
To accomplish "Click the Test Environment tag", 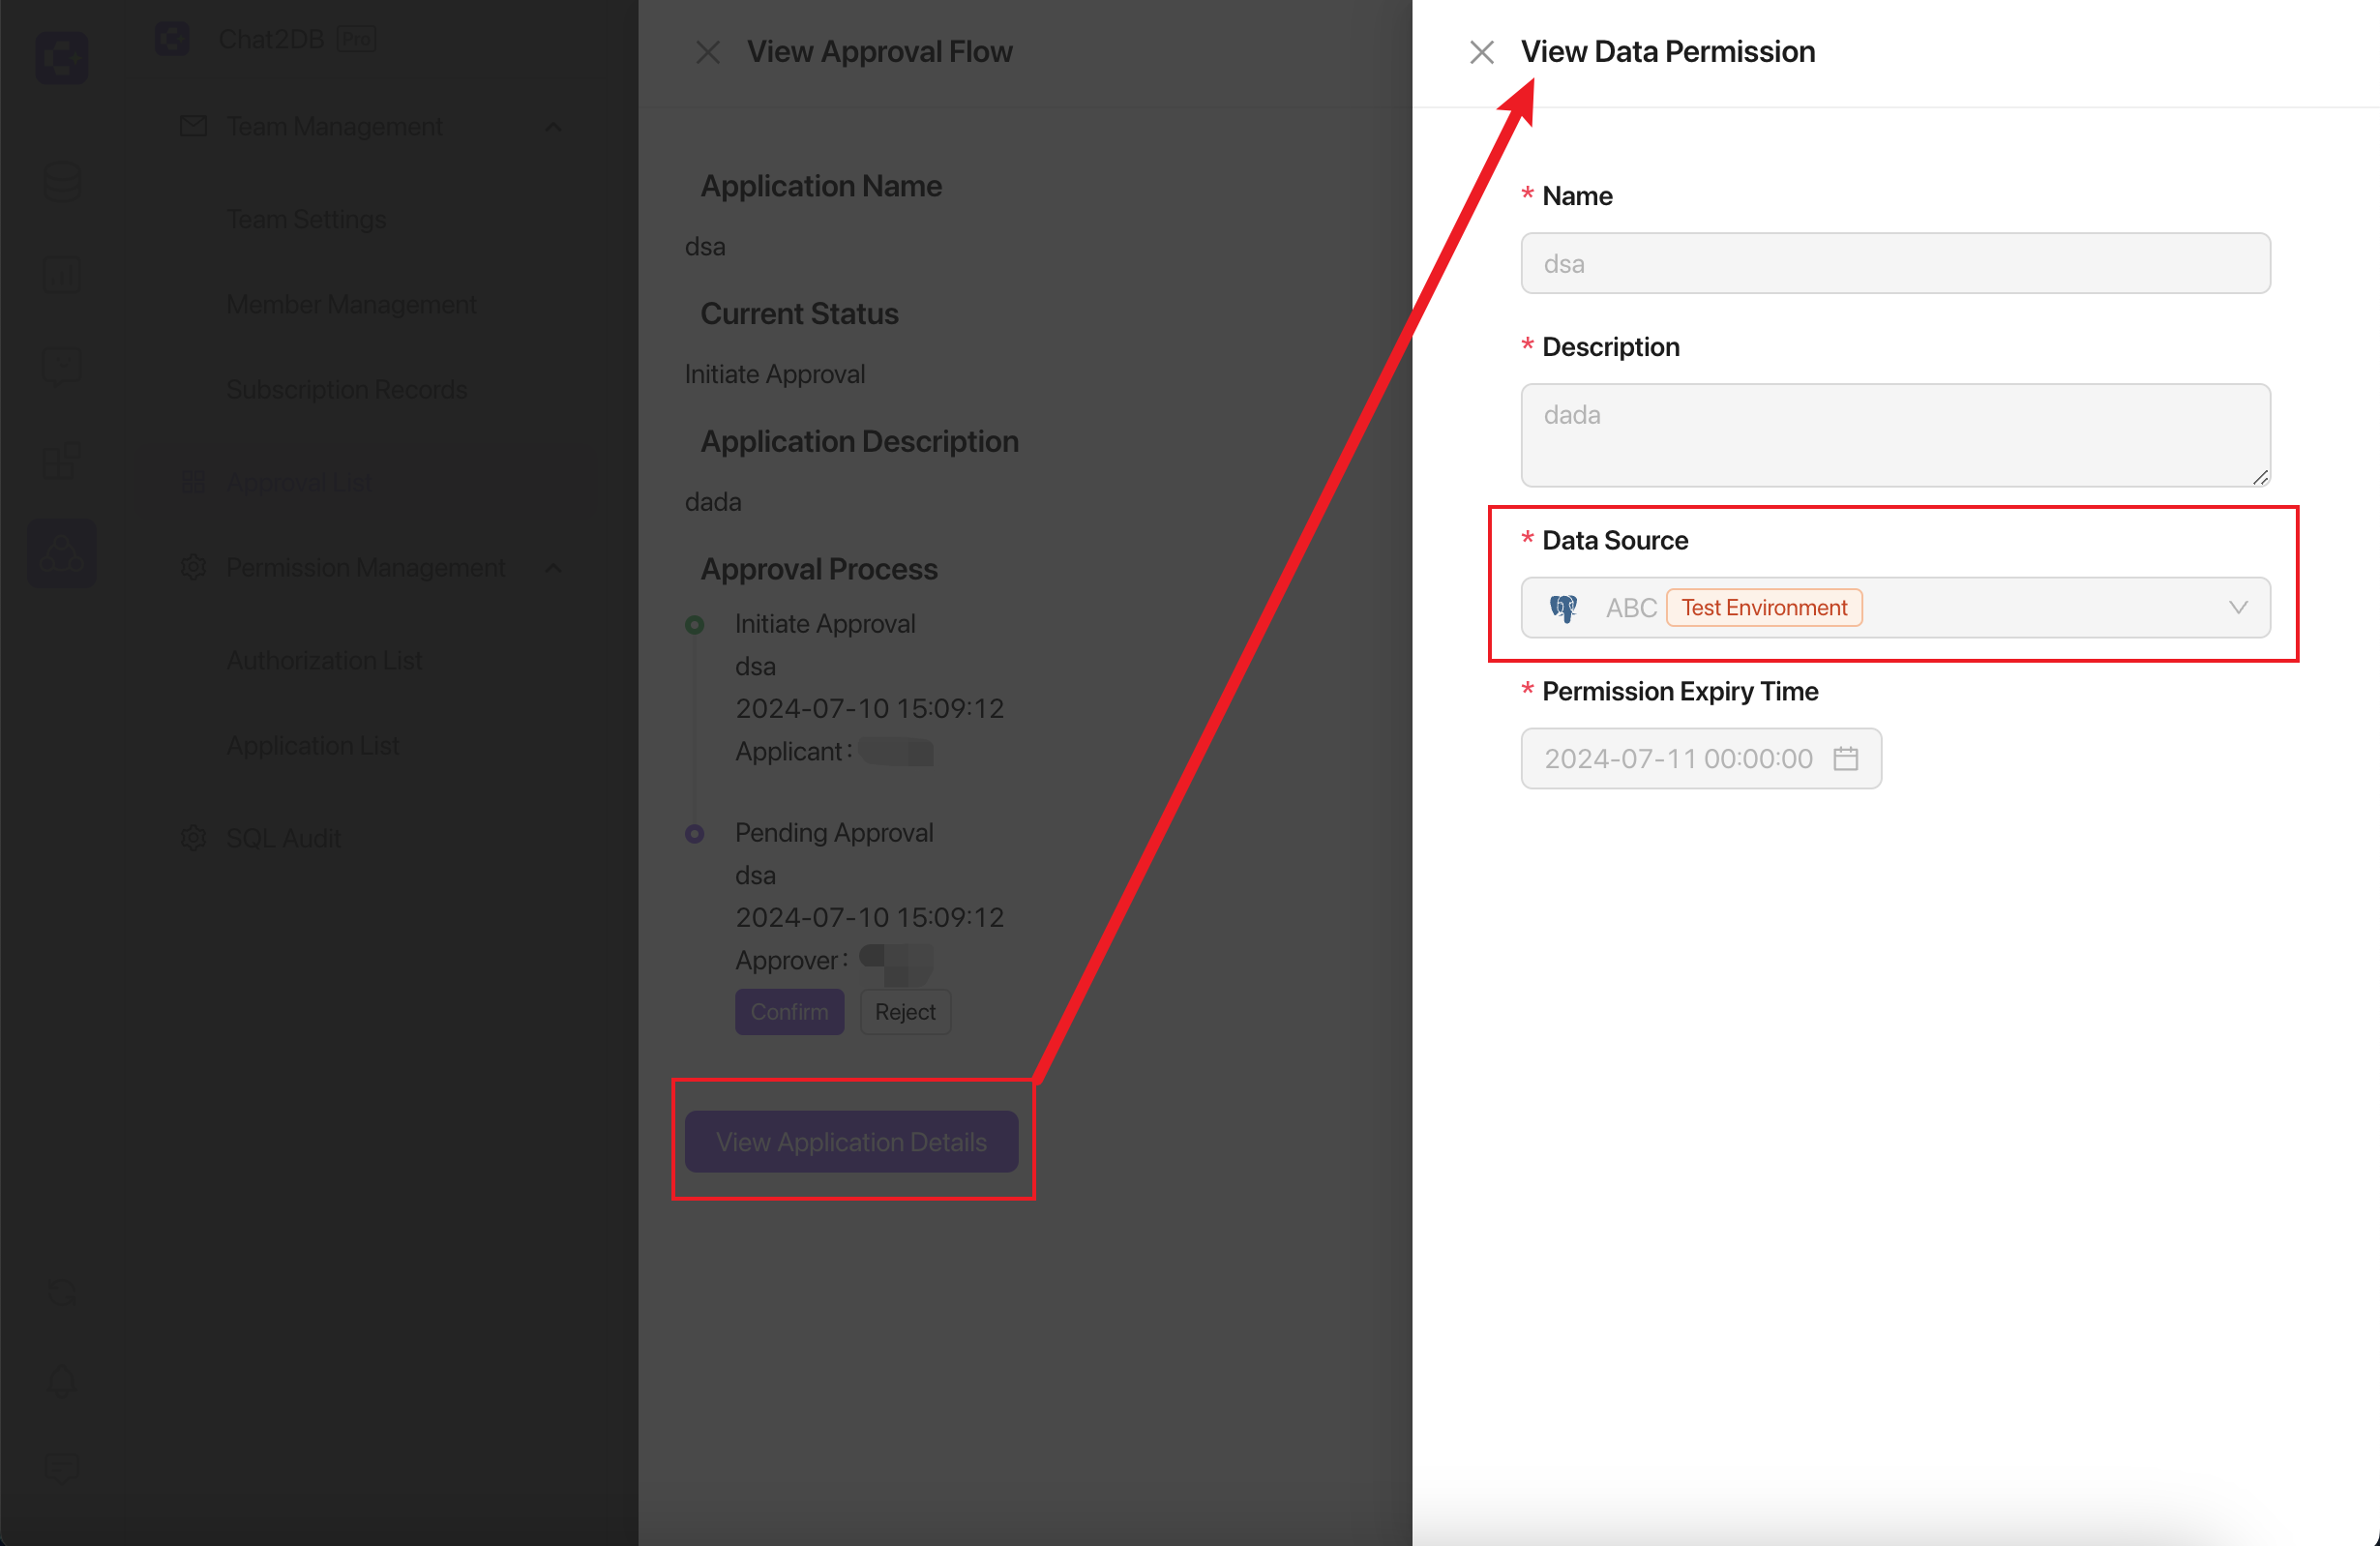I will [1764, 608].
